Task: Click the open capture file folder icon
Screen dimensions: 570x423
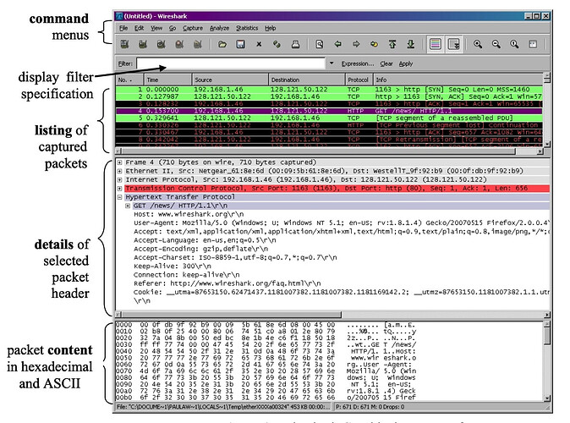Action: (x=222, y=44)
